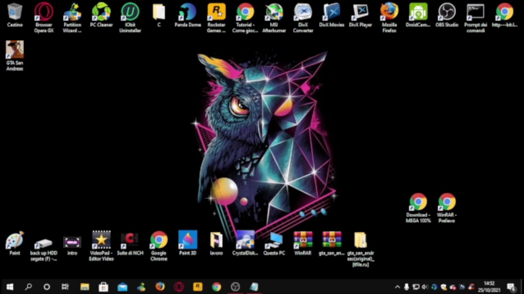
Task: Select the Google Chrome desktop shortcut
Action: 159,246
